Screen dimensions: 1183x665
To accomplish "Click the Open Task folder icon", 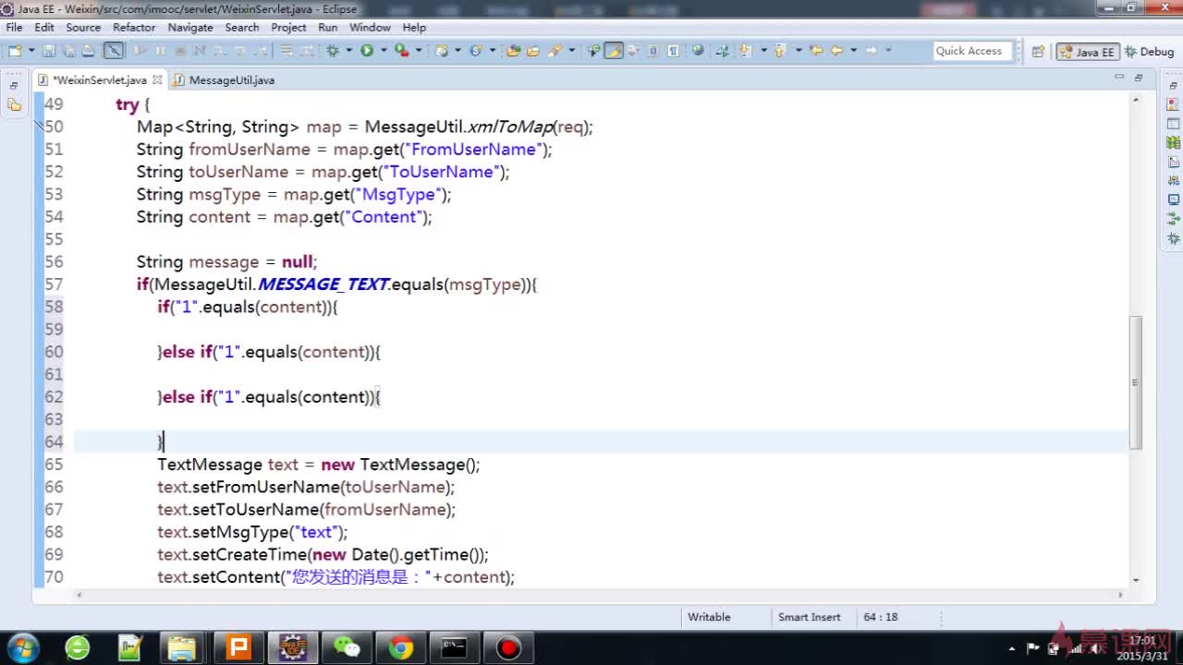I will click(x=533, y=51).
